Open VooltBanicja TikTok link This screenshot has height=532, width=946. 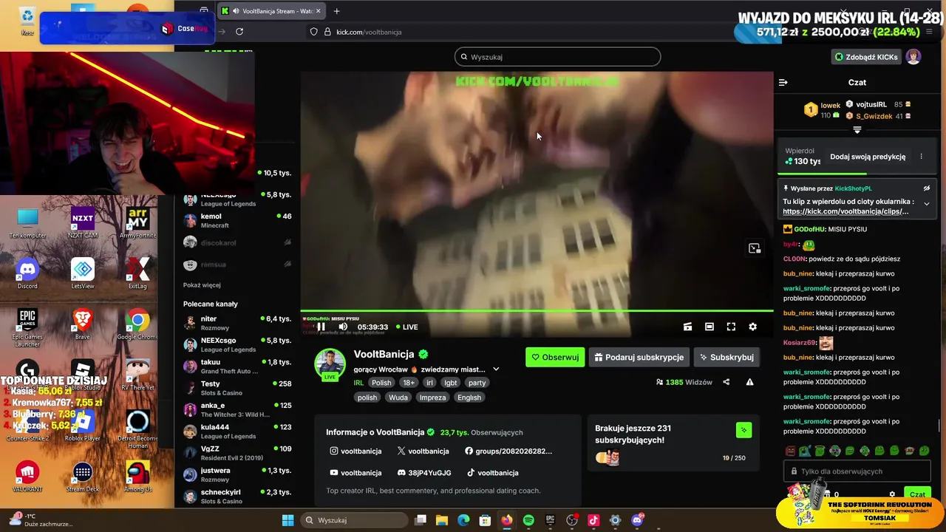click(492, 473)
